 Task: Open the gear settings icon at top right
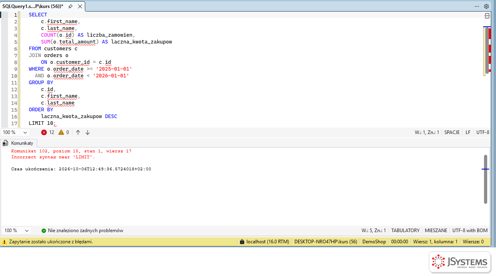point(486,6)
